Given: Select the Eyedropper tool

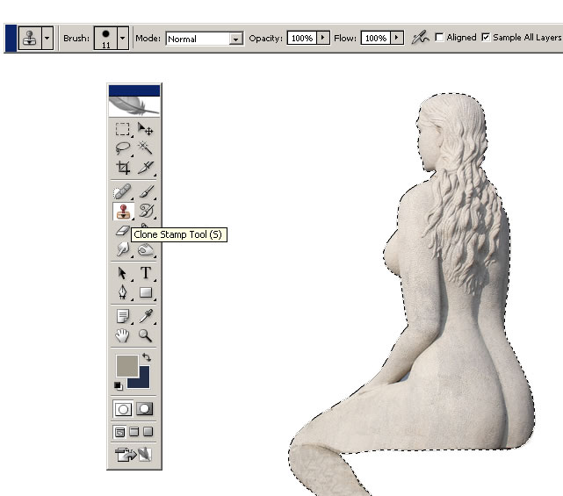Looking at the screenshot, I should 146,317.
